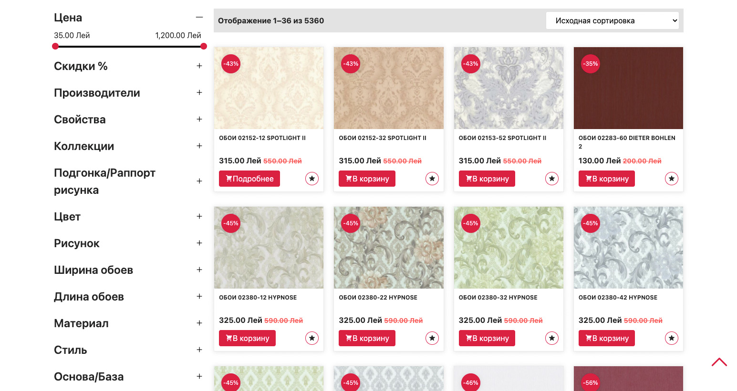Open ОБОИ 02380-42 HYPNOSE title link

pyautogui.click(x=618, y=298)
